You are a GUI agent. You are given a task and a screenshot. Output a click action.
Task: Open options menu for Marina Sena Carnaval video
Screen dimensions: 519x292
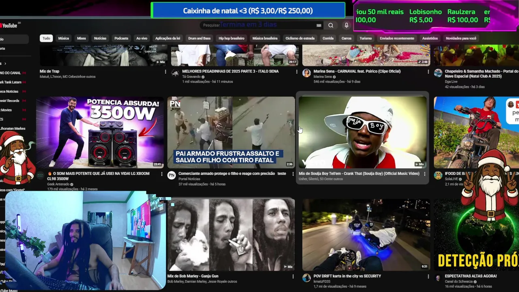[x=428, y=72]
